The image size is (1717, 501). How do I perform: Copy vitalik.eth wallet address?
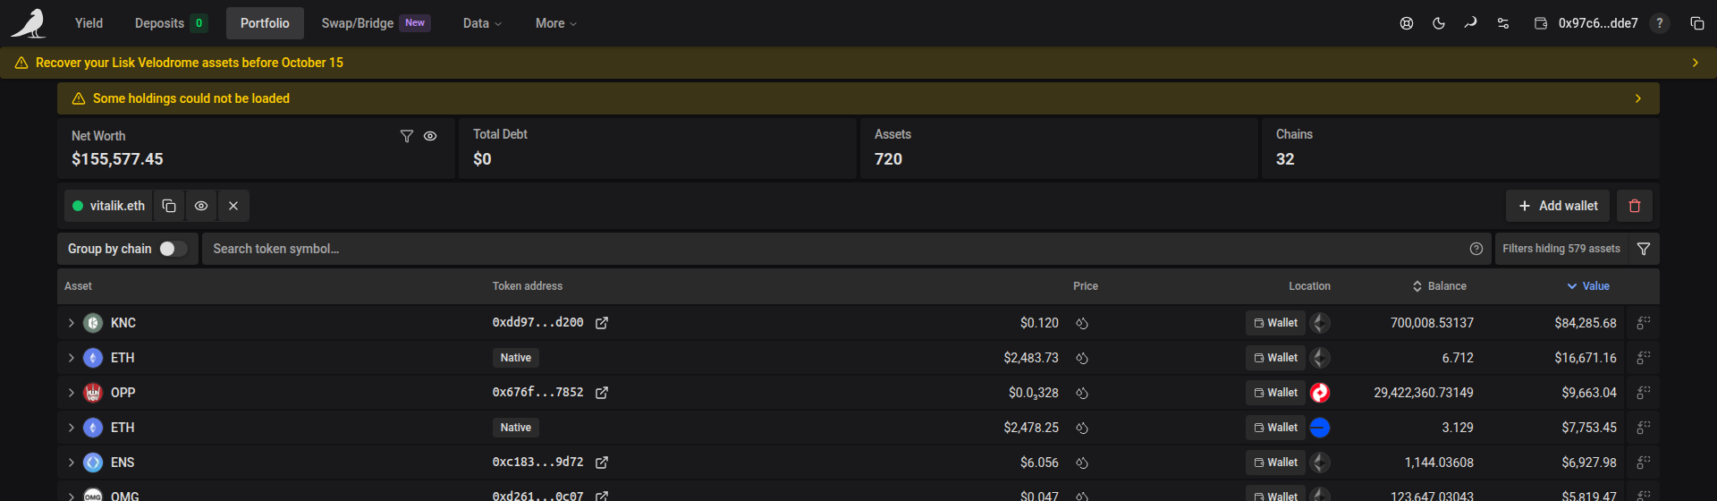point(169,206)
